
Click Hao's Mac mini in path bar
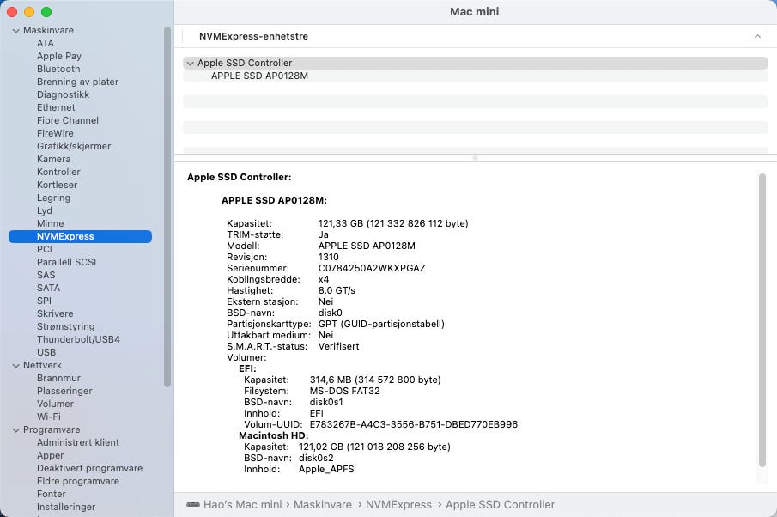[x=242, y=505]
